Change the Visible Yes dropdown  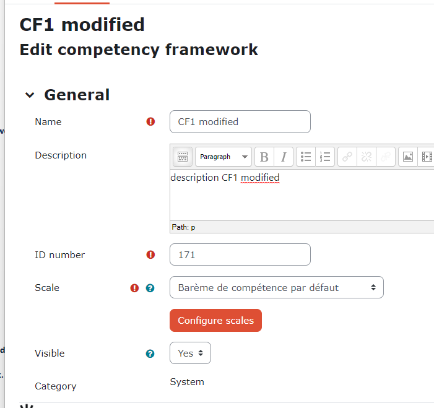pyautogui.click(x=190, y=353)
